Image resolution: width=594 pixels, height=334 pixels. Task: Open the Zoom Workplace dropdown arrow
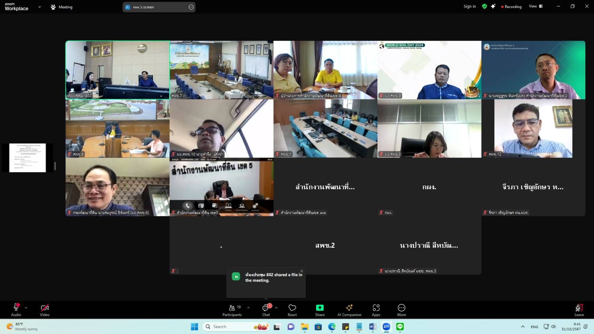pos(39,7)
